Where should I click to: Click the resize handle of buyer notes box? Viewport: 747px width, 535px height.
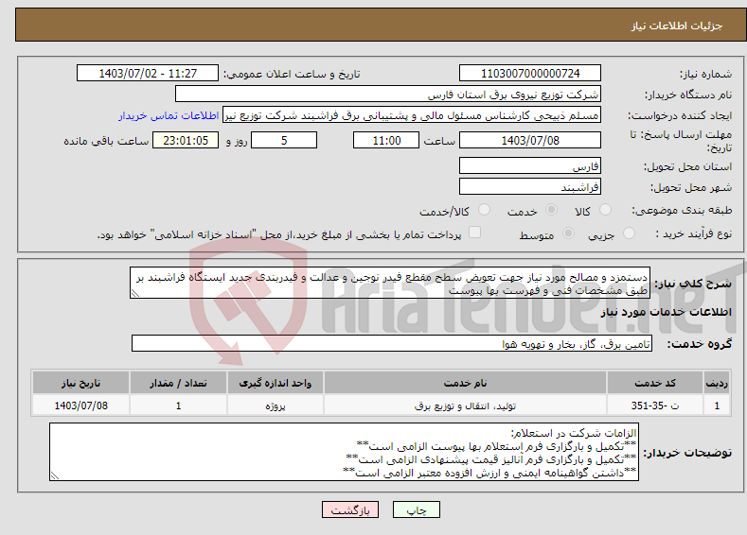tap(54, 475)
